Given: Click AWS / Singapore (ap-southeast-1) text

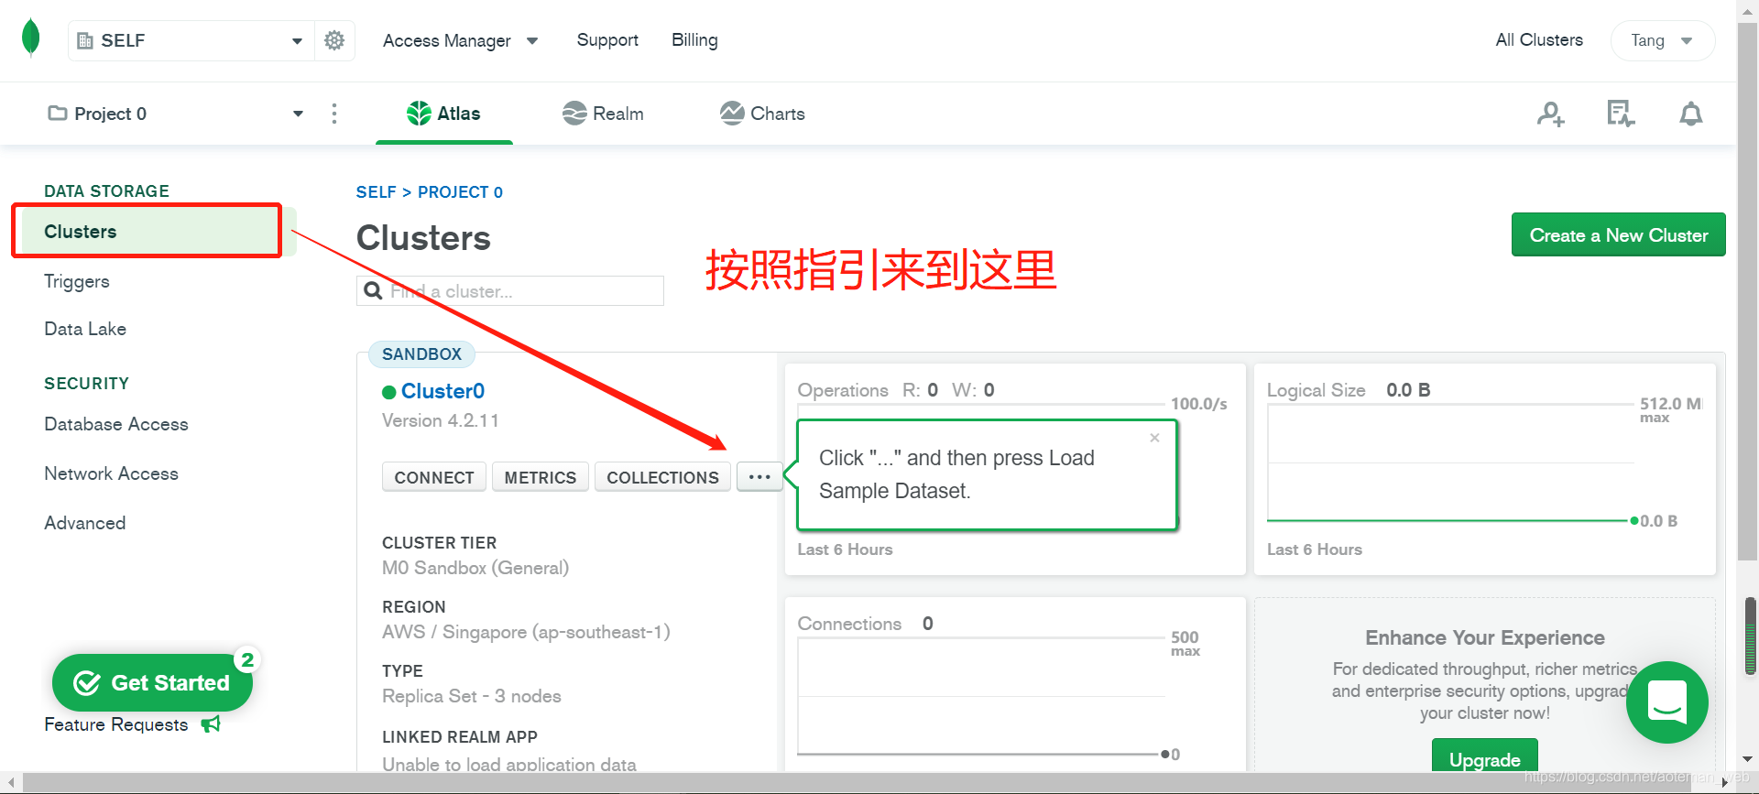Looking at the screenshot, I should [x=526, y=632].
